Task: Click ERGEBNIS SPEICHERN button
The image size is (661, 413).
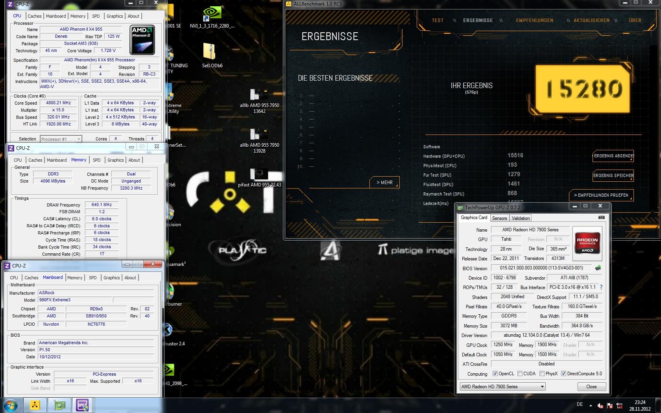Action: pyautogui.click(x=613, y=176)
